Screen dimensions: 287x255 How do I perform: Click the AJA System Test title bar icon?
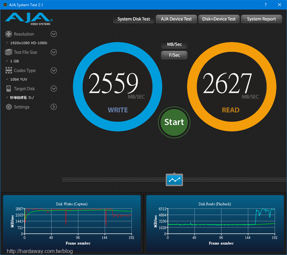[x=5, y=5]
